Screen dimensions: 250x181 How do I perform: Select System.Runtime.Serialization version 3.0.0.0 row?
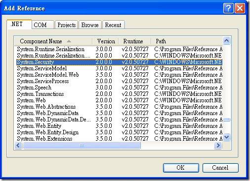[x=119, y=49]
